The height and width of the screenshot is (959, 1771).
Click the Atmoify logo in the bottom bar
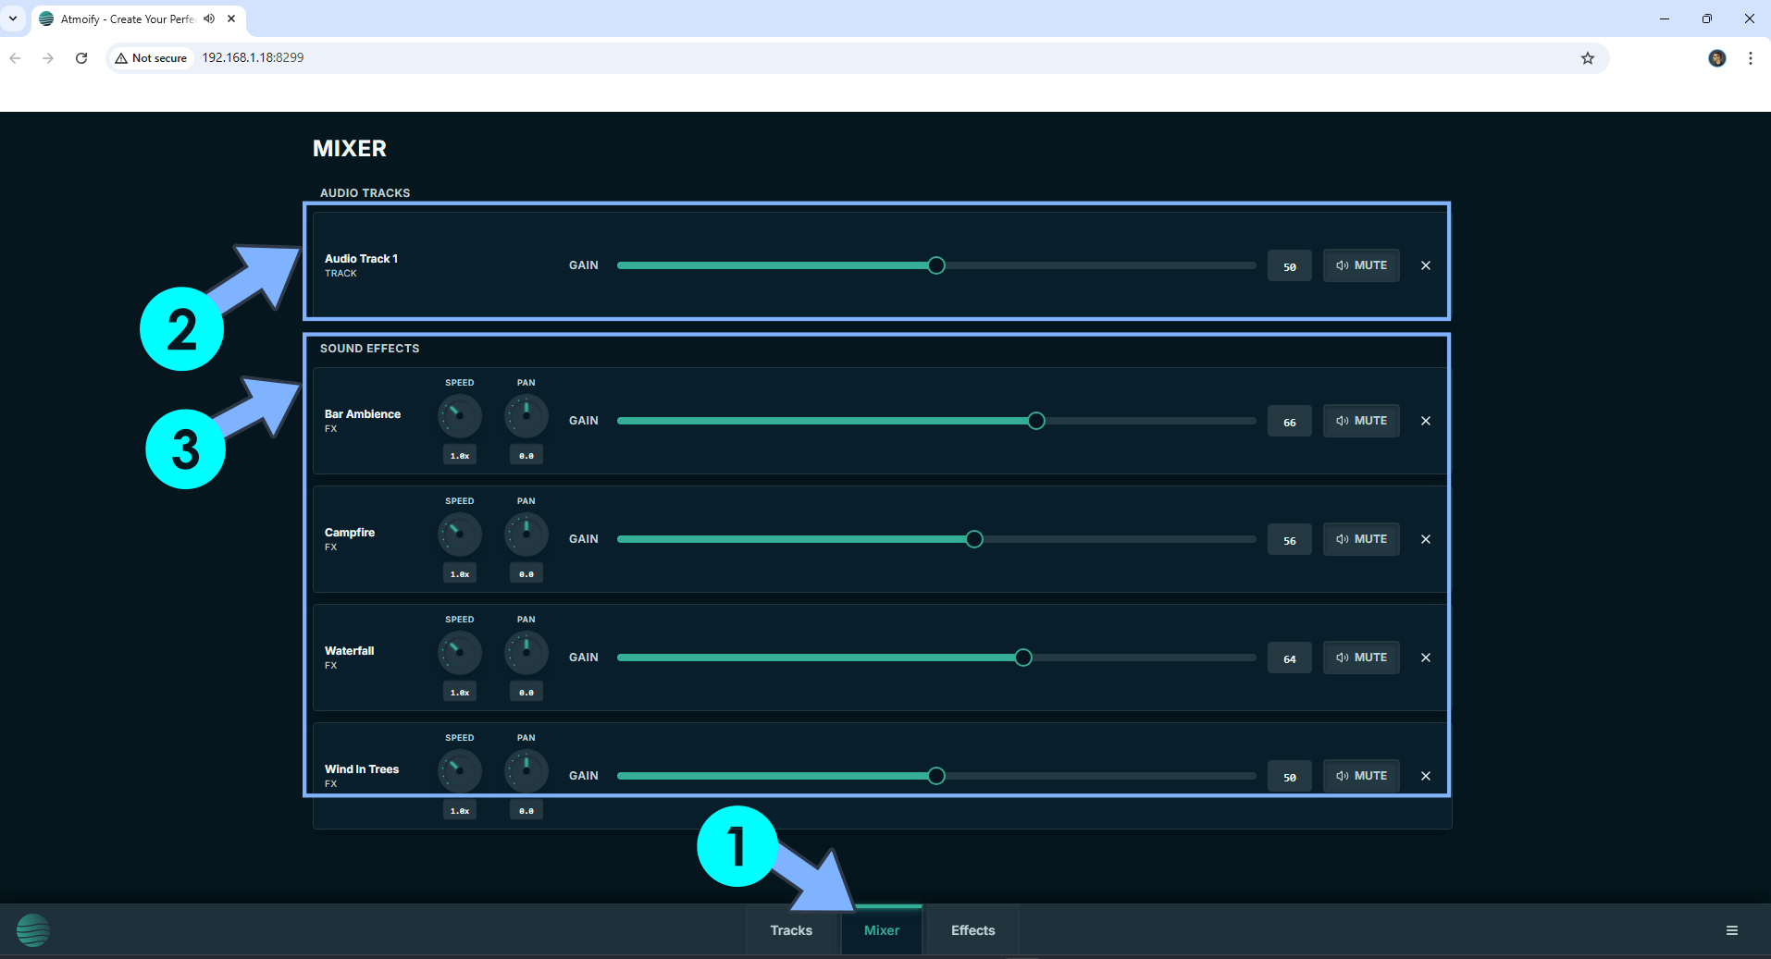point(33,929)
